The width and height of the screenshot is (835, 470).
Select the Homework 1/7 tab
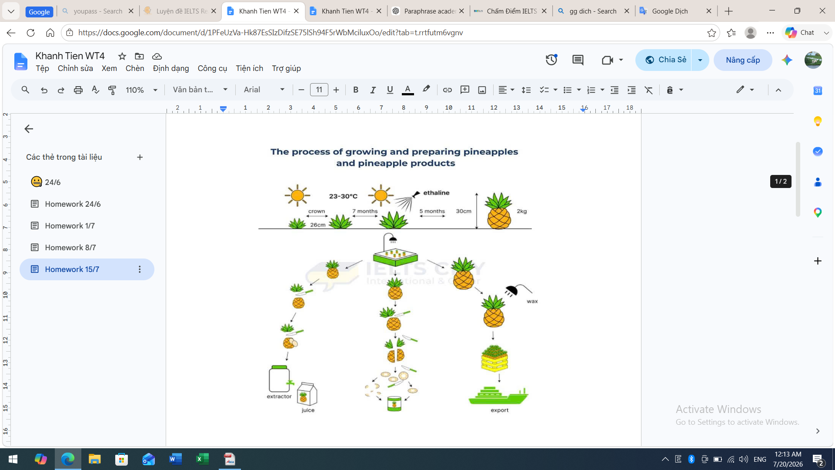click(87, 226)
